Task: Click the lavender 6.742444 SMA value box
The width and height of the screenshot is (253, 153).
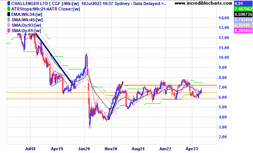Action: coord(243,20)
